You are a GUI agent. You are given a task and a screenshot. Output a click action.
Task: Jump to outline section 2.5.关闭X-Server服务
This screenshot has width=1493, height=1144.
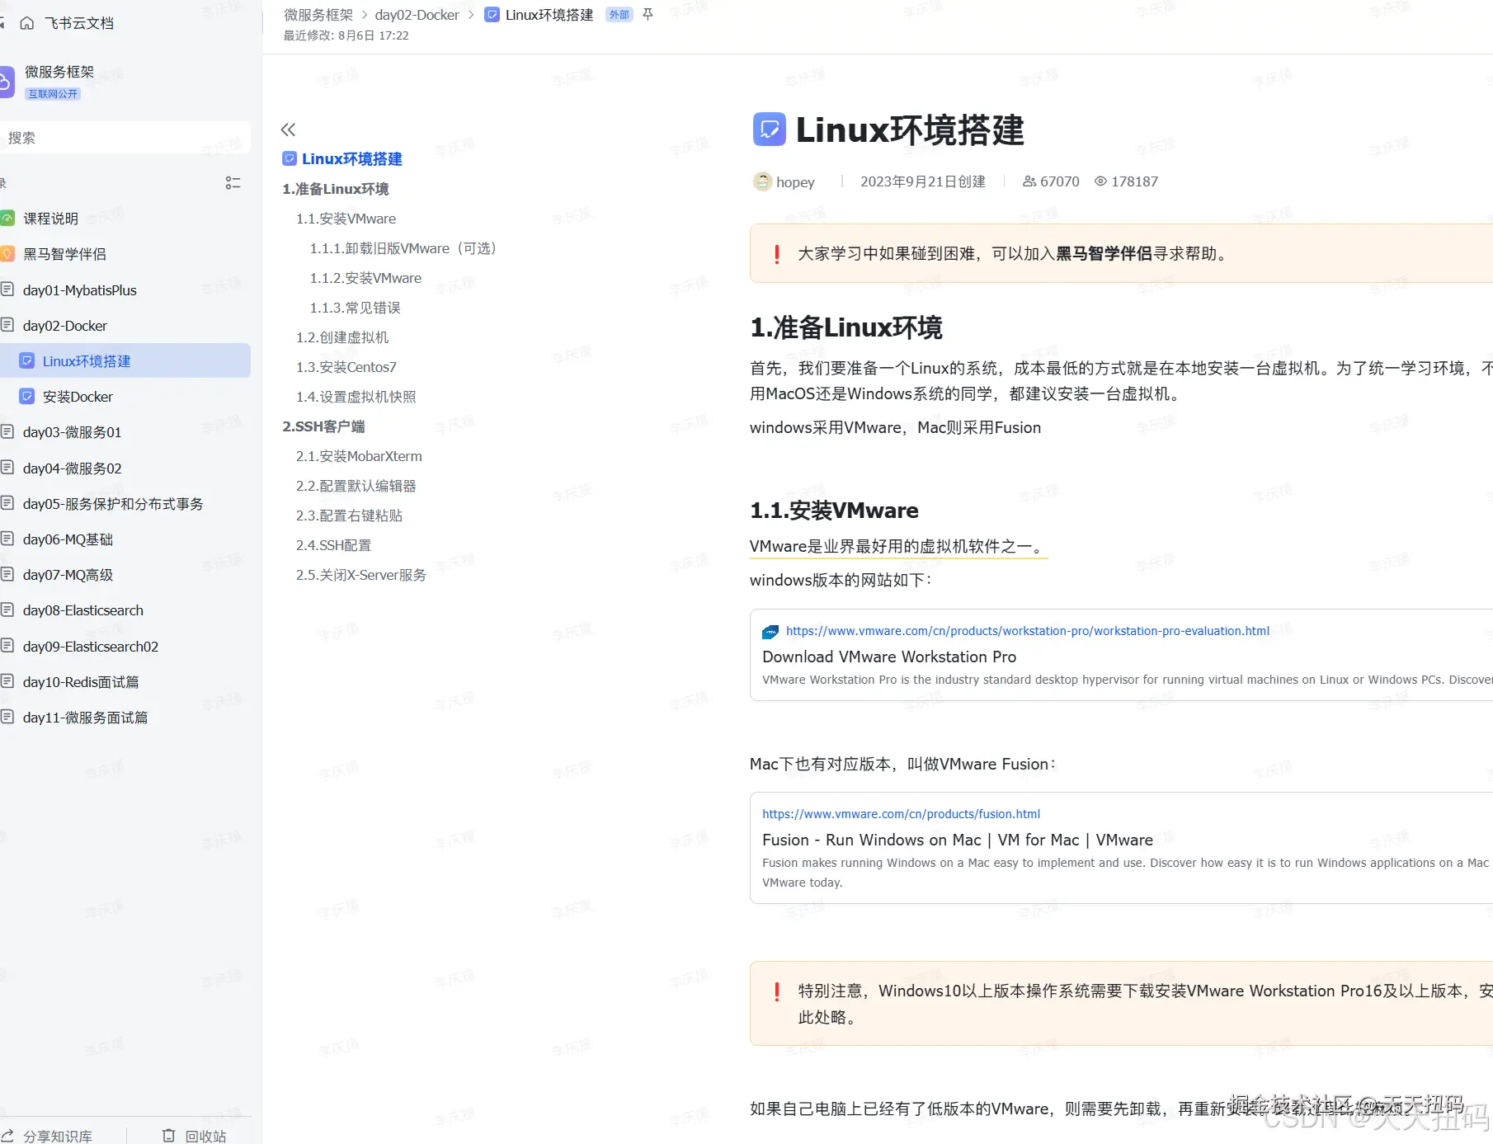tap(361, 575)
